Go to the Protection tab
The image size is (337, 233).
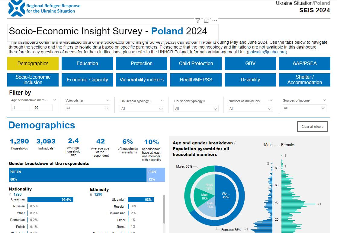coord(142,64)
